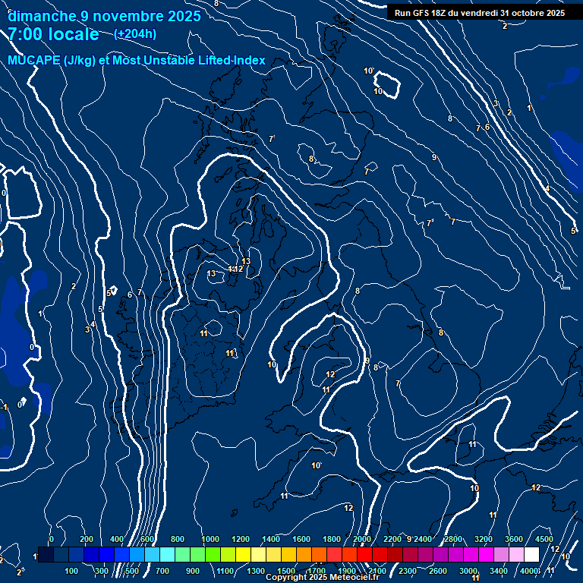This screenshot has width=583, height=583.
Task: Click the '1000' legend scale label
Action: (210, 539)
